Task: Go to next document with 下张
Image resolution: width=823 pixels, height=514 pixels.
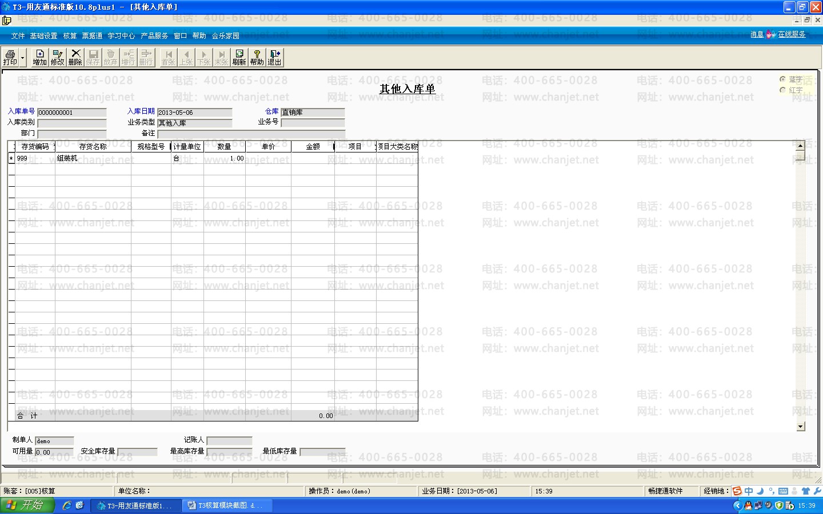Action: tap(204, 58)
